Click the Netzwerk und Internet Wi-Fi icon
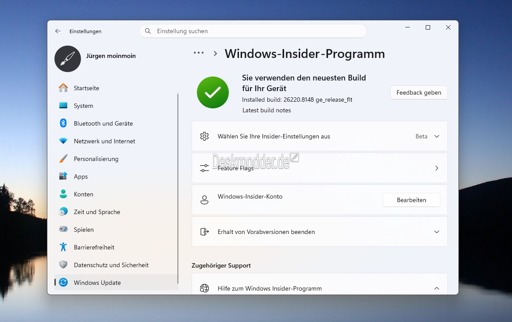512x322 pixels. point(63,141)
